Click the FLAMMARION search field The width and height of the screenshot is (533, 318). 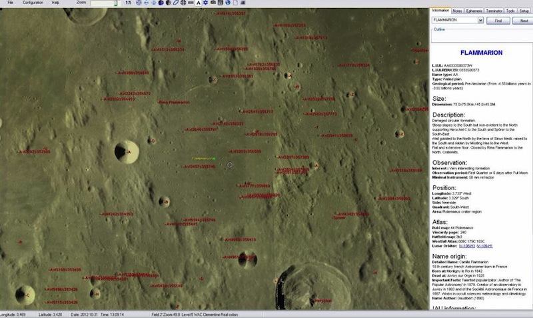(x=455, y=20)
